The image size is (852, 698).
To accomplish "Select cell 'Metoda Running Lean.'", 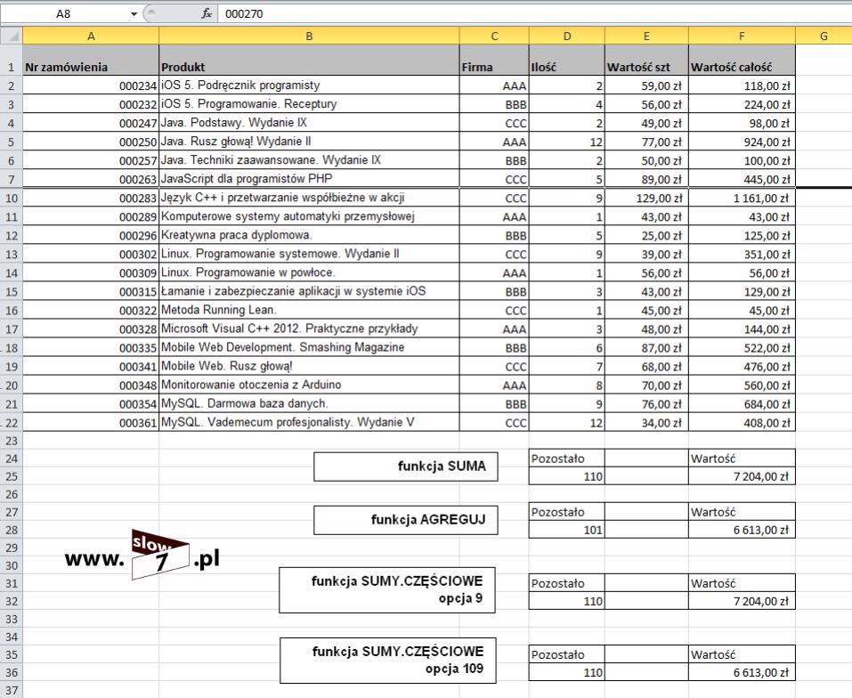I will tap(309, 310).
